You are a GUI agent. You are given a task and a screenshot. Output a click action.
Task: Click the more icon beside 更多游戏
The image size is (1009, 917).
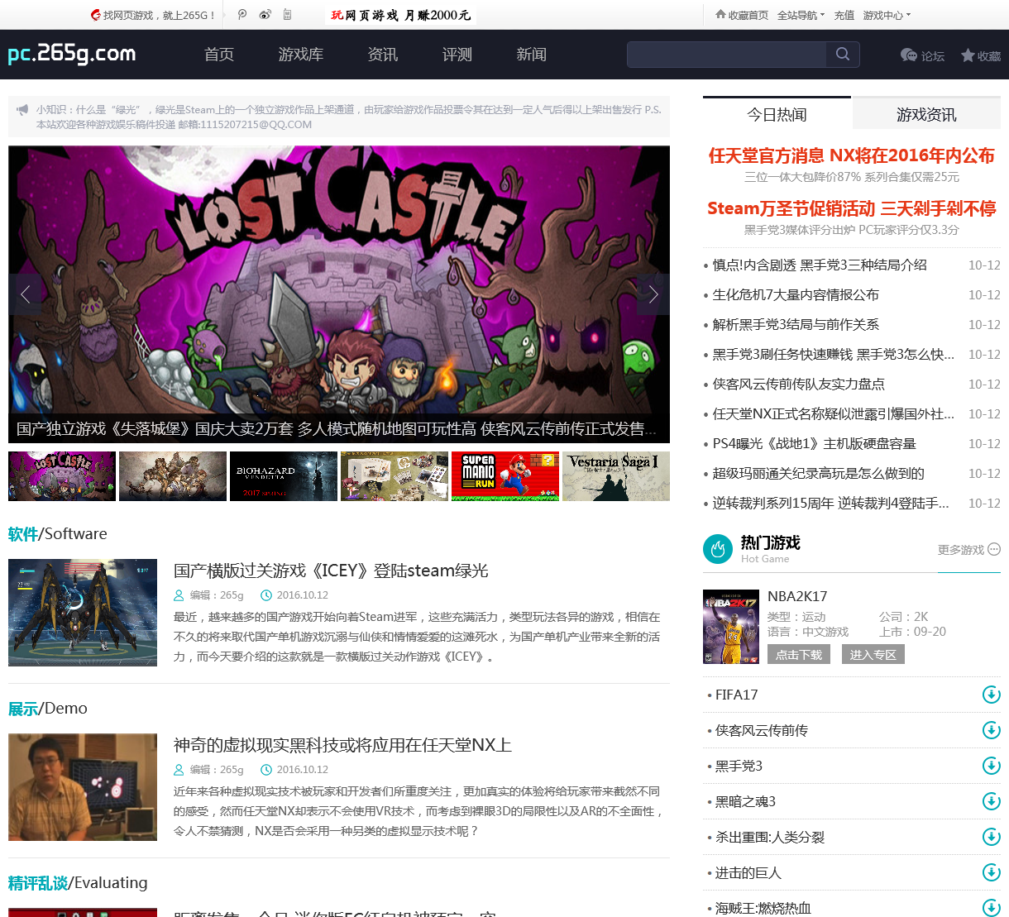[994, 549]
